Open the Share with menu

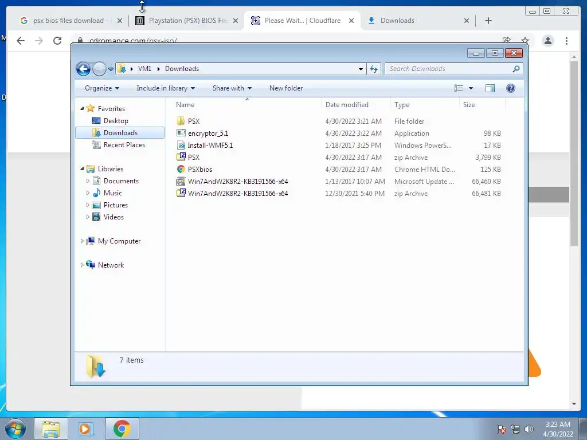[x=232, y=88]
